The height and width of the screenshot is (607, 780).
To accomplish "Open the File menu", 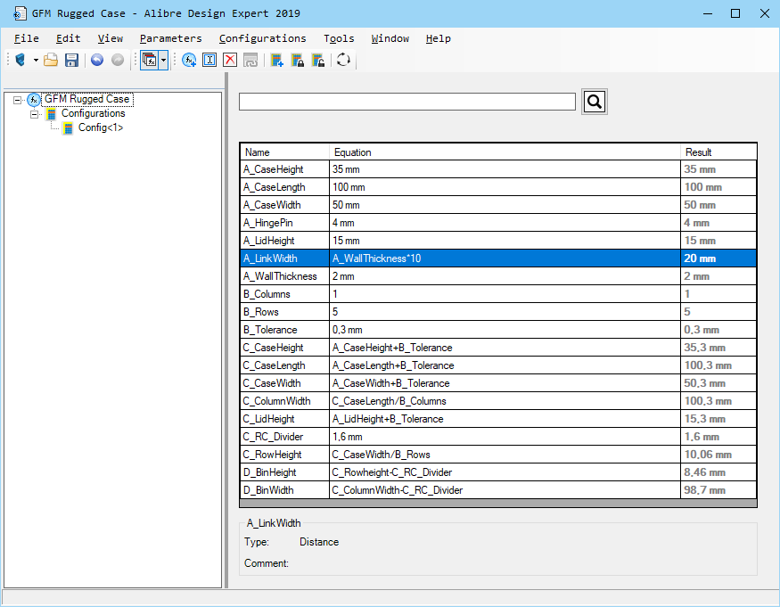I will coord(27,38).
